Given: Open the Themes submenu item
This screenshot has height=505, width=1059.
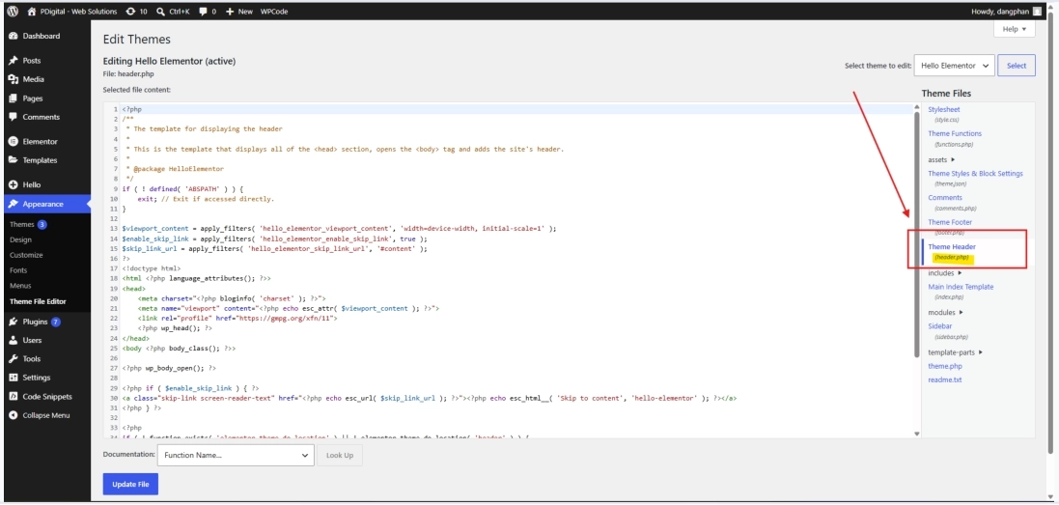Looking at the screenshot, I should 21,224.
